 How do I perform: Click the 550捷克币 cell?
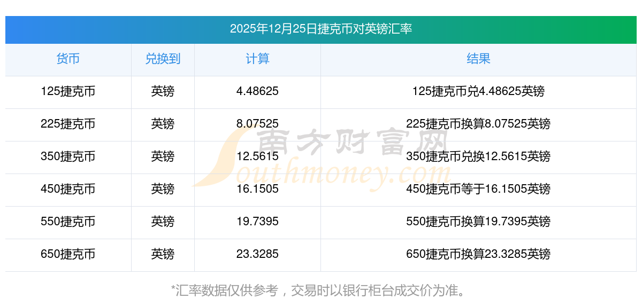(x=68, y=222)
